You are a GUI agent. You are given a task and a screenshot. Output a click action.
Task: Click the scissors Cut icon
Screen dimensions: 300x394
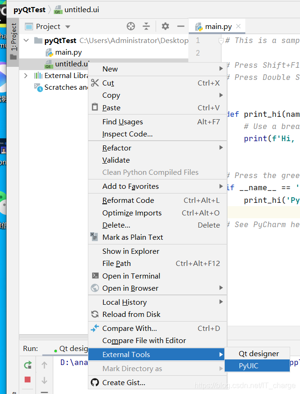95,83
